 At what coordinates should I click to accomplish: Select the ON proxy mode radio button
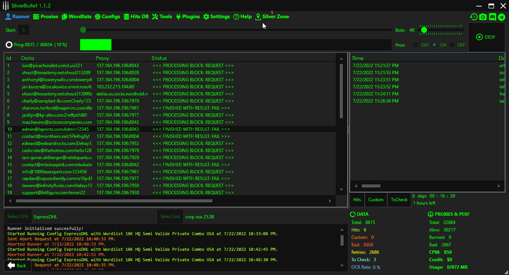pos(434,45)
